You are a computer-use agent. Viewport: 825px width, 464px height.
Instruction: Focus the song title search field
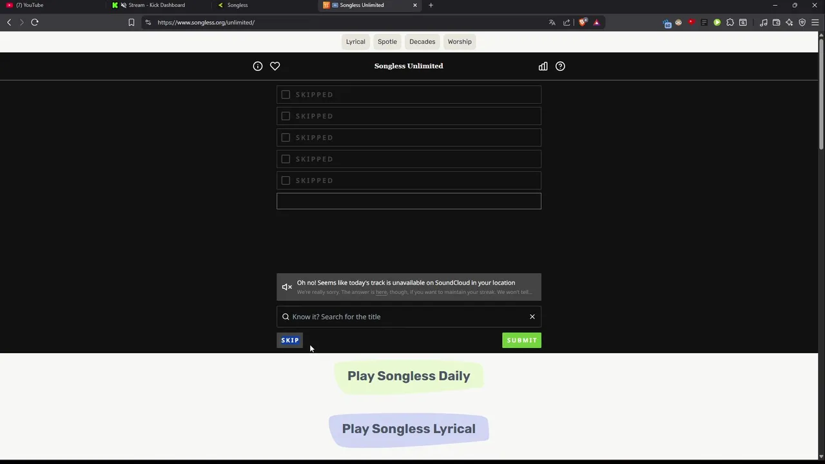[409, 316]
